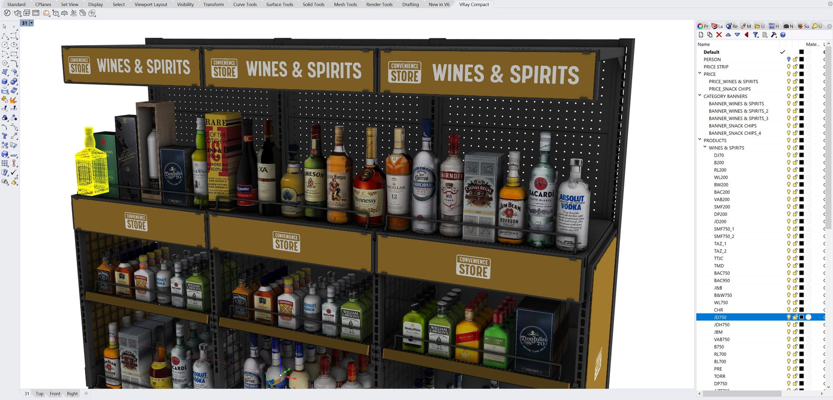
Task: Click the rectangular Array tool icon
Action: pyautogui.click(x=5, y=163)
